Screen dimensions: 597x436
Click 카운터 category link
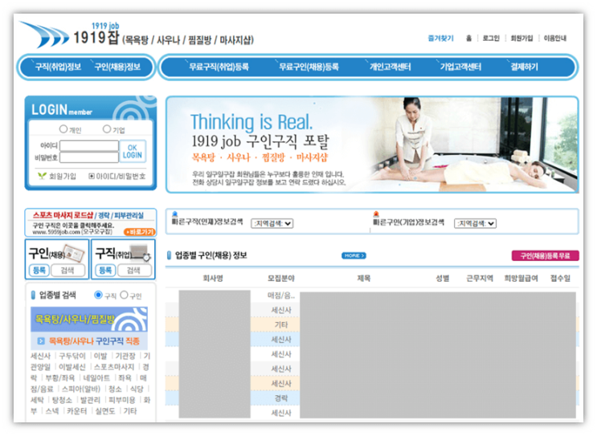[77, 411]
